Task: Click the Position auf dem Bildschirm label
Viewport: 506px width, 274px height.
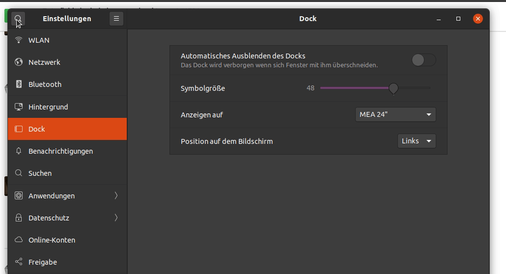Action: pyautogui.click(x=226, y=141)
